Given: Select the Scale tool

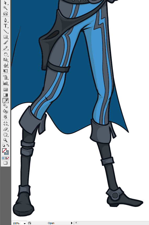Looking at the screenshot, I should [x=5, y=60].
